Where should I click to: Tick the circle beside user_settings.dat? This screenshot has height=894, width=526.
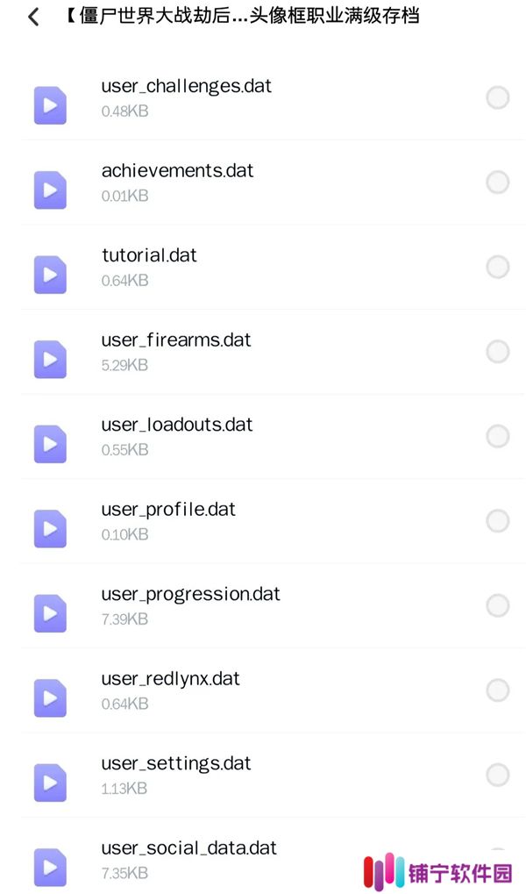(x=497, y=775)
